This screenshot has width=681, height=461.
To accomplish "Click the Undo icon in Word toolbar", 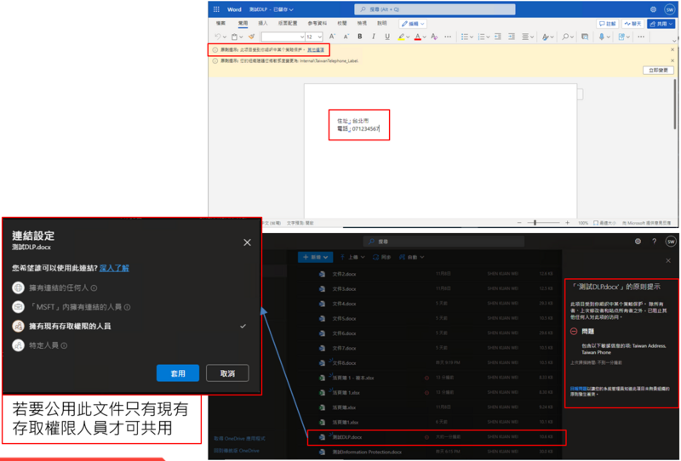I will coord(218,37).
